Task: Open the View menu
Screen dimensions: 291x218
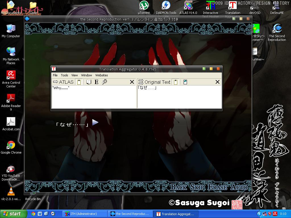Action: tap(74, 75)
